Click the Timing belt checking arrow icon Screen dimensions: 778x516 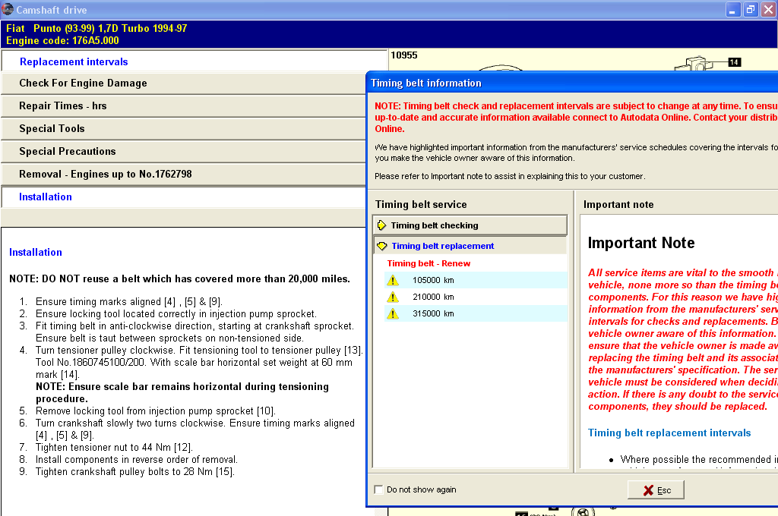pos(381,225)
